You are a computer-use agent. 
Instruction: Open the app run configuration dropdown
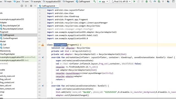[103, 2]
